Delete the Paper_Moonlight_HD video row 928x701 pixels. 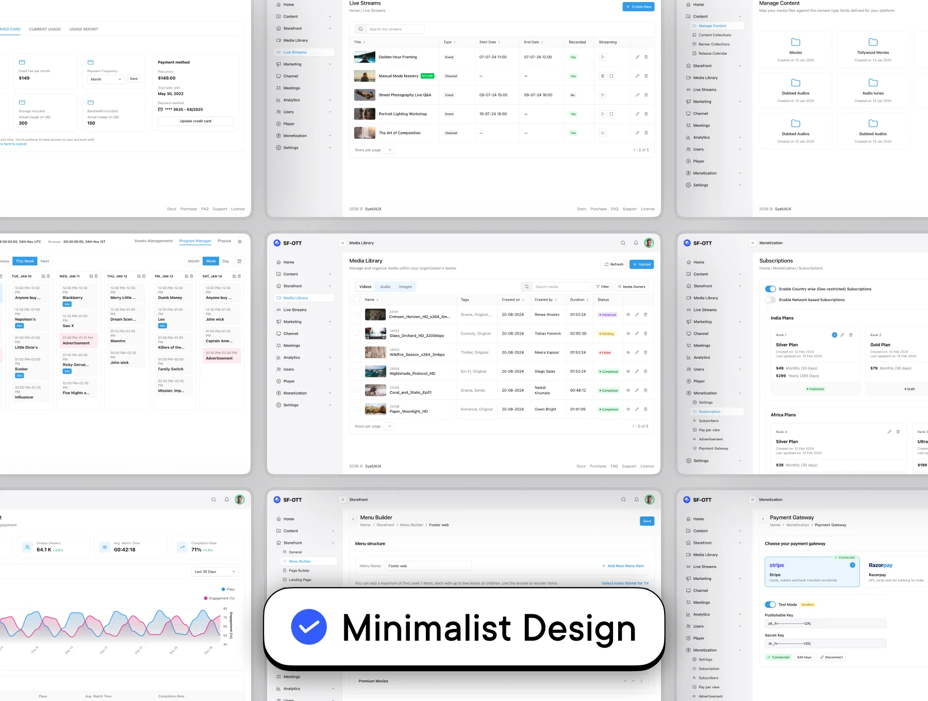(x=645, y=409)
